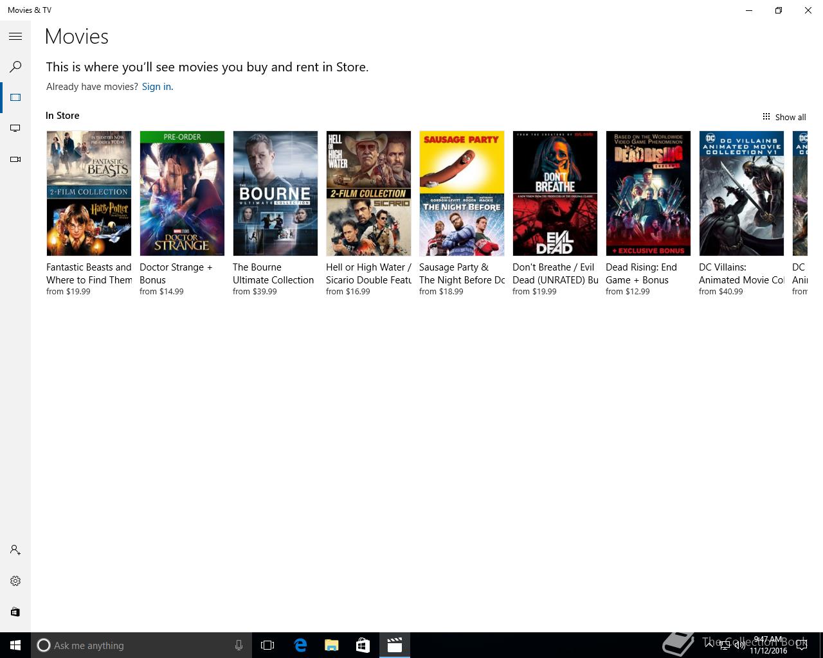Open the hamburger navigation menu
The image size is (823, 658).
pyautogui.click(x=15, y=37)
